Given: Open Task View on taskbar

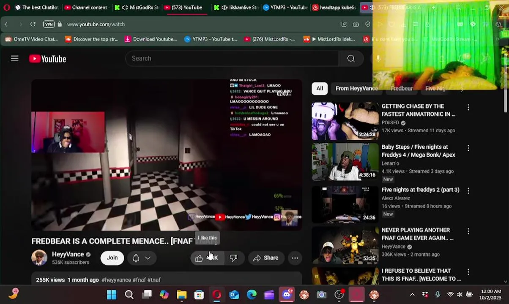Looking at the screenshot, I should click(x=147, y=295).
